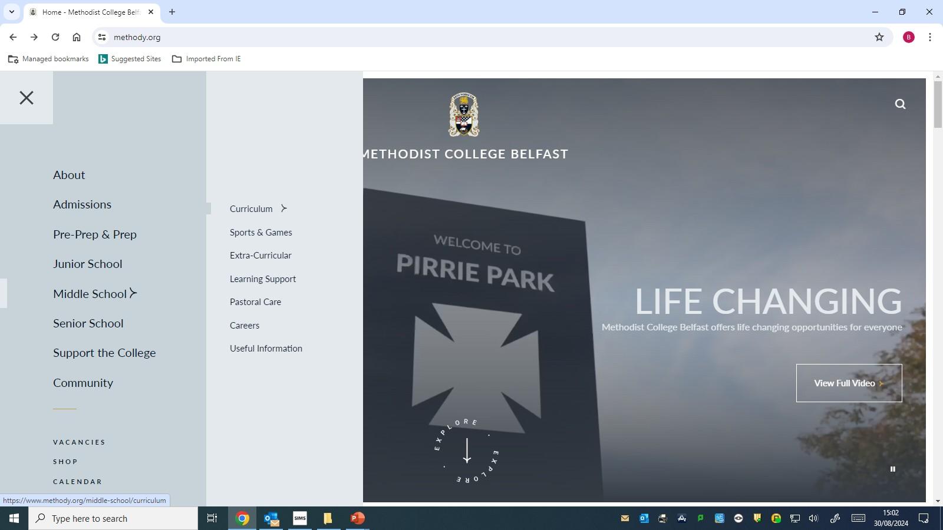Open the Imported From IE folder
This screenshot has height=530, width=943.
point(206,59)
